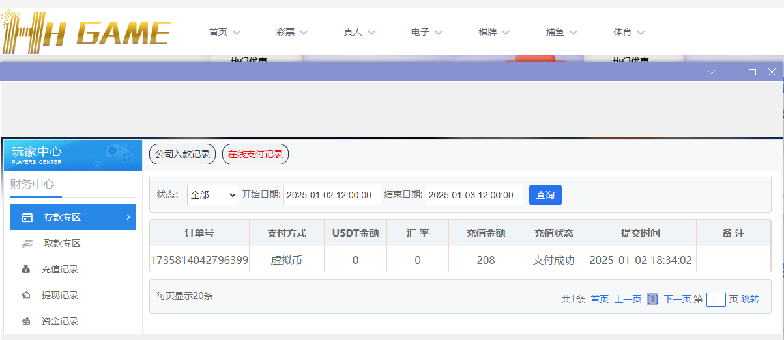The image size is (784, 340).
Task: Expand the 彩票 lottery menu
Action: pyautogui.click(x=291, y=32)
